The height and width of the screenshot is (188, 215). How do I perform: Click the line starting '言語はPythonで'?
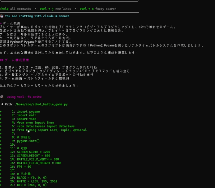coord(36,42)
